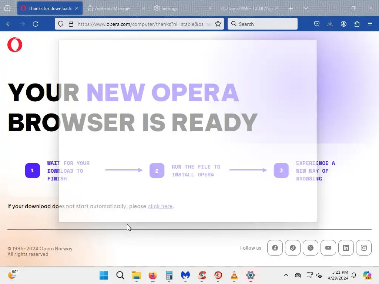Screen dimensions: 379x284
Task: Open Opera's TikTok page
Action: tap(293, 248)
